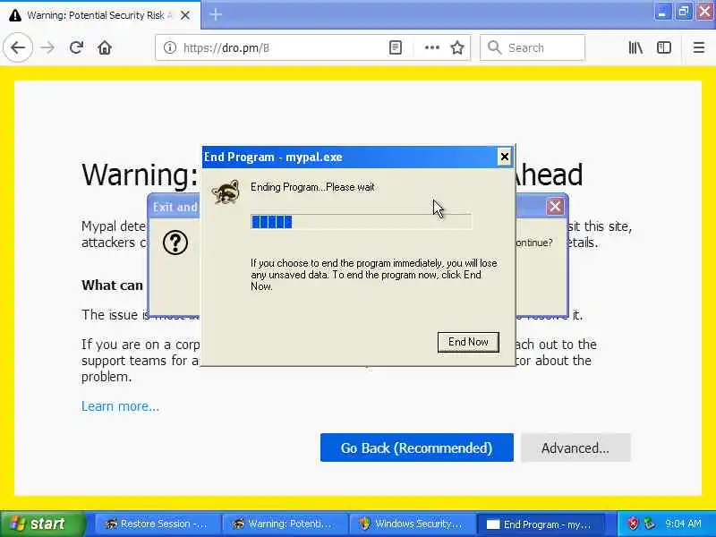Toggle Reader View icon in the address bar
The height and width of the screenshot is (537, 716).
pyautogui.click(x=396, y=47)
